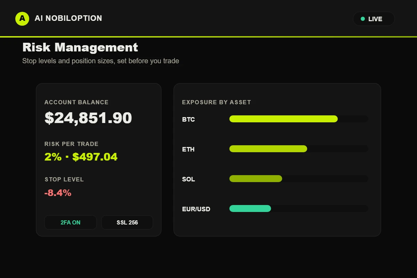Screen dimensions: 417x278
Task: Click the ETH exposure bar
Action: pos(299,149)
